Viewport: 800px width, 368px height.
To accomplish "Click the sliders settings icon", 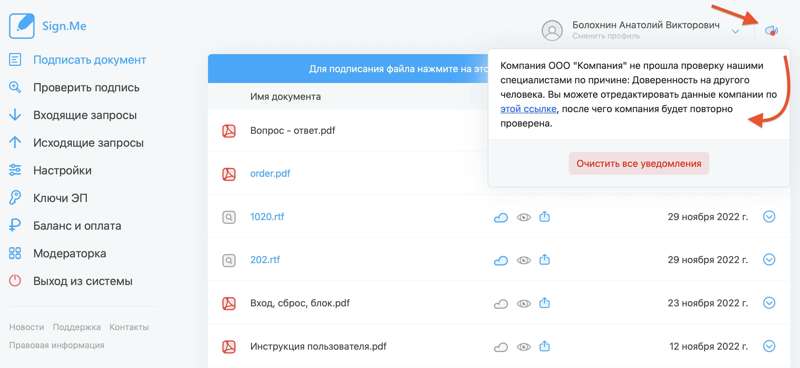I will coord(15,170).
